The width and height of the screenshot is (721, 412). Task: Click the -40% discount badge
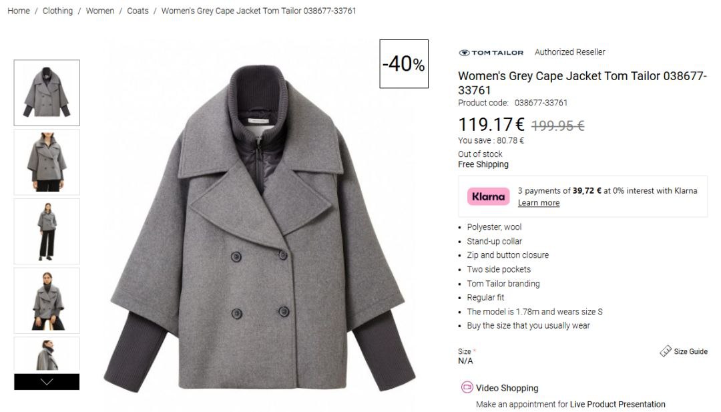click(x=404, y=64)
